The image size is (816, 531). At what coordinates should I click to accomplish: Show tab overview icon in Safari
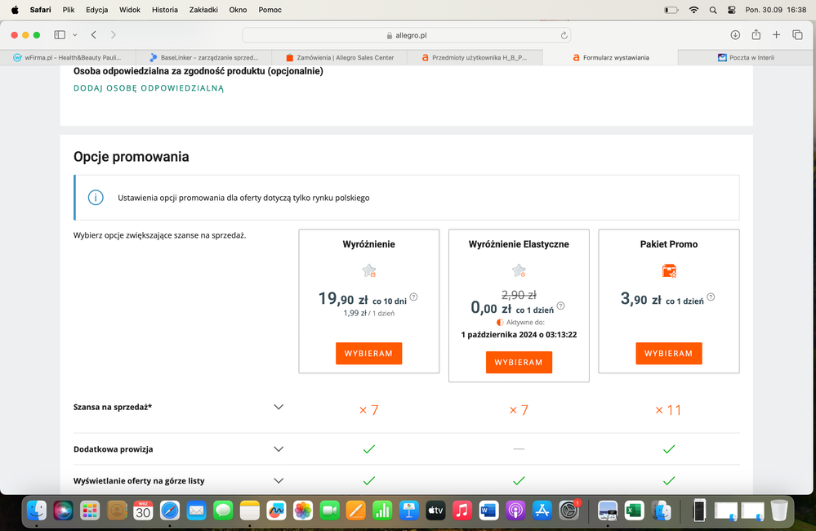point(797,35)
